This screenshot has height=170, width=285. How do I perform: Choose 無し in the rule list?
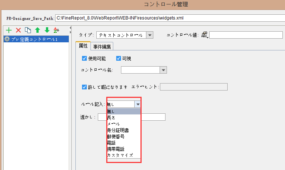(x=124, y=111)
